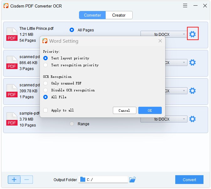Select All File OCR option
This screenshot has height=189, width=211.
(45, 97)
